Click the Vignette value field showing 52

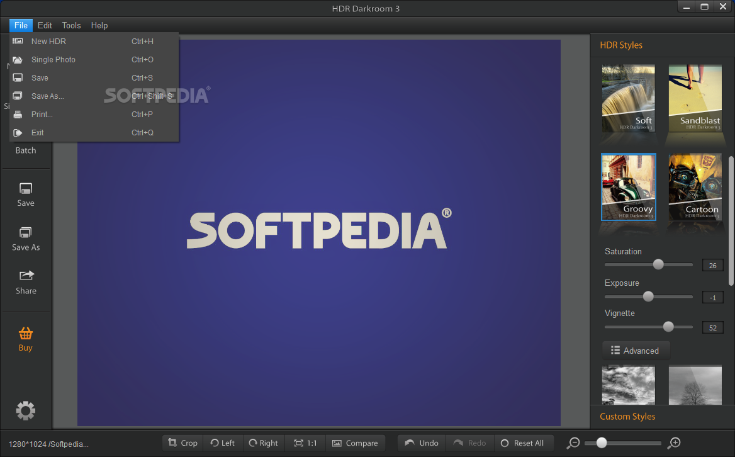coord(712,327)
